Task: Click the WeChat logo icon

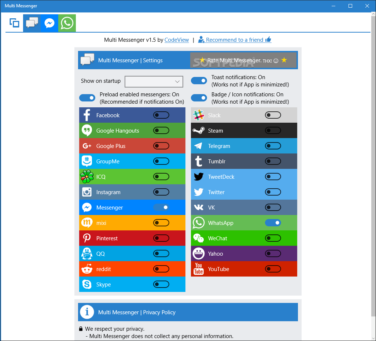Action: (199, 238)
